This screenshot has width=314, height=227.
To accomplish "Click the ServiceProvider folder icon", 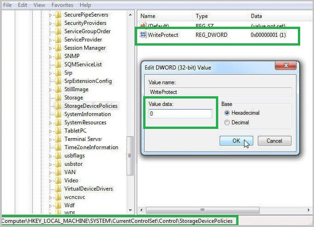I will (58, 40).
